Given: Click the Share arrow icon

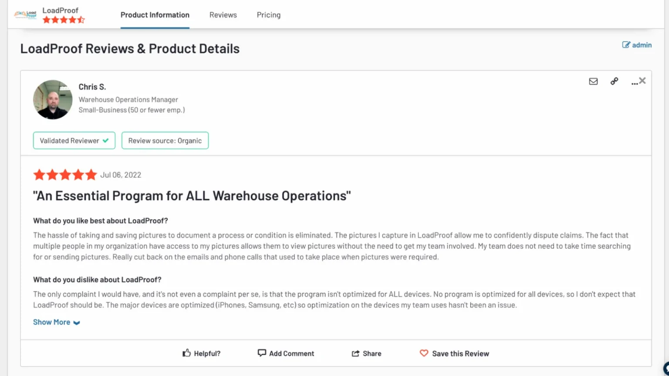Looking at the screenshot, I should point(355,353).
